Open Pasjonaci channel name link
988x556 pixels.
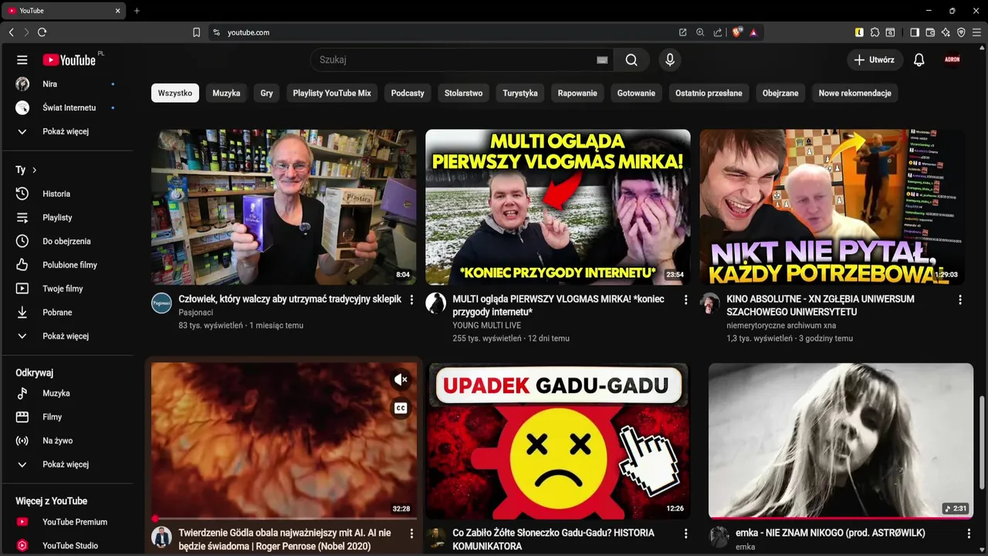click(195, 312)
